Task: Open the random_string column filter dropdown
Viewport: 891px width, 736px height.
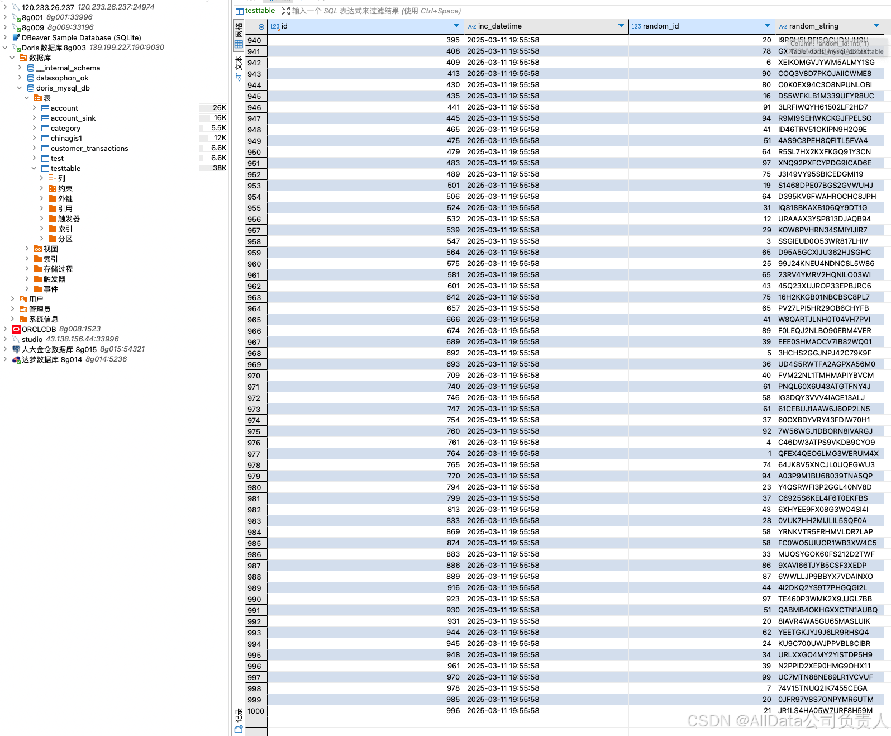Action: tap(876, 26)
